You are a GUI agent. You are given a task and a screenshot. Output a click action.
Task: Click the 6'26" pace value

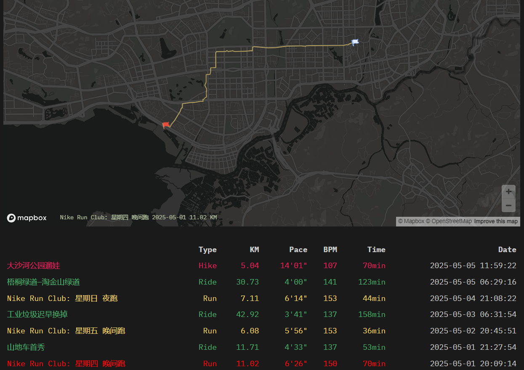(296, 364)
